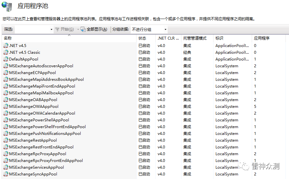Image resolution: width=289 pixels, height=179 pixels.
Task: Select the MSExchangePushNotificationsAppPool name
Action: [45, 134]
